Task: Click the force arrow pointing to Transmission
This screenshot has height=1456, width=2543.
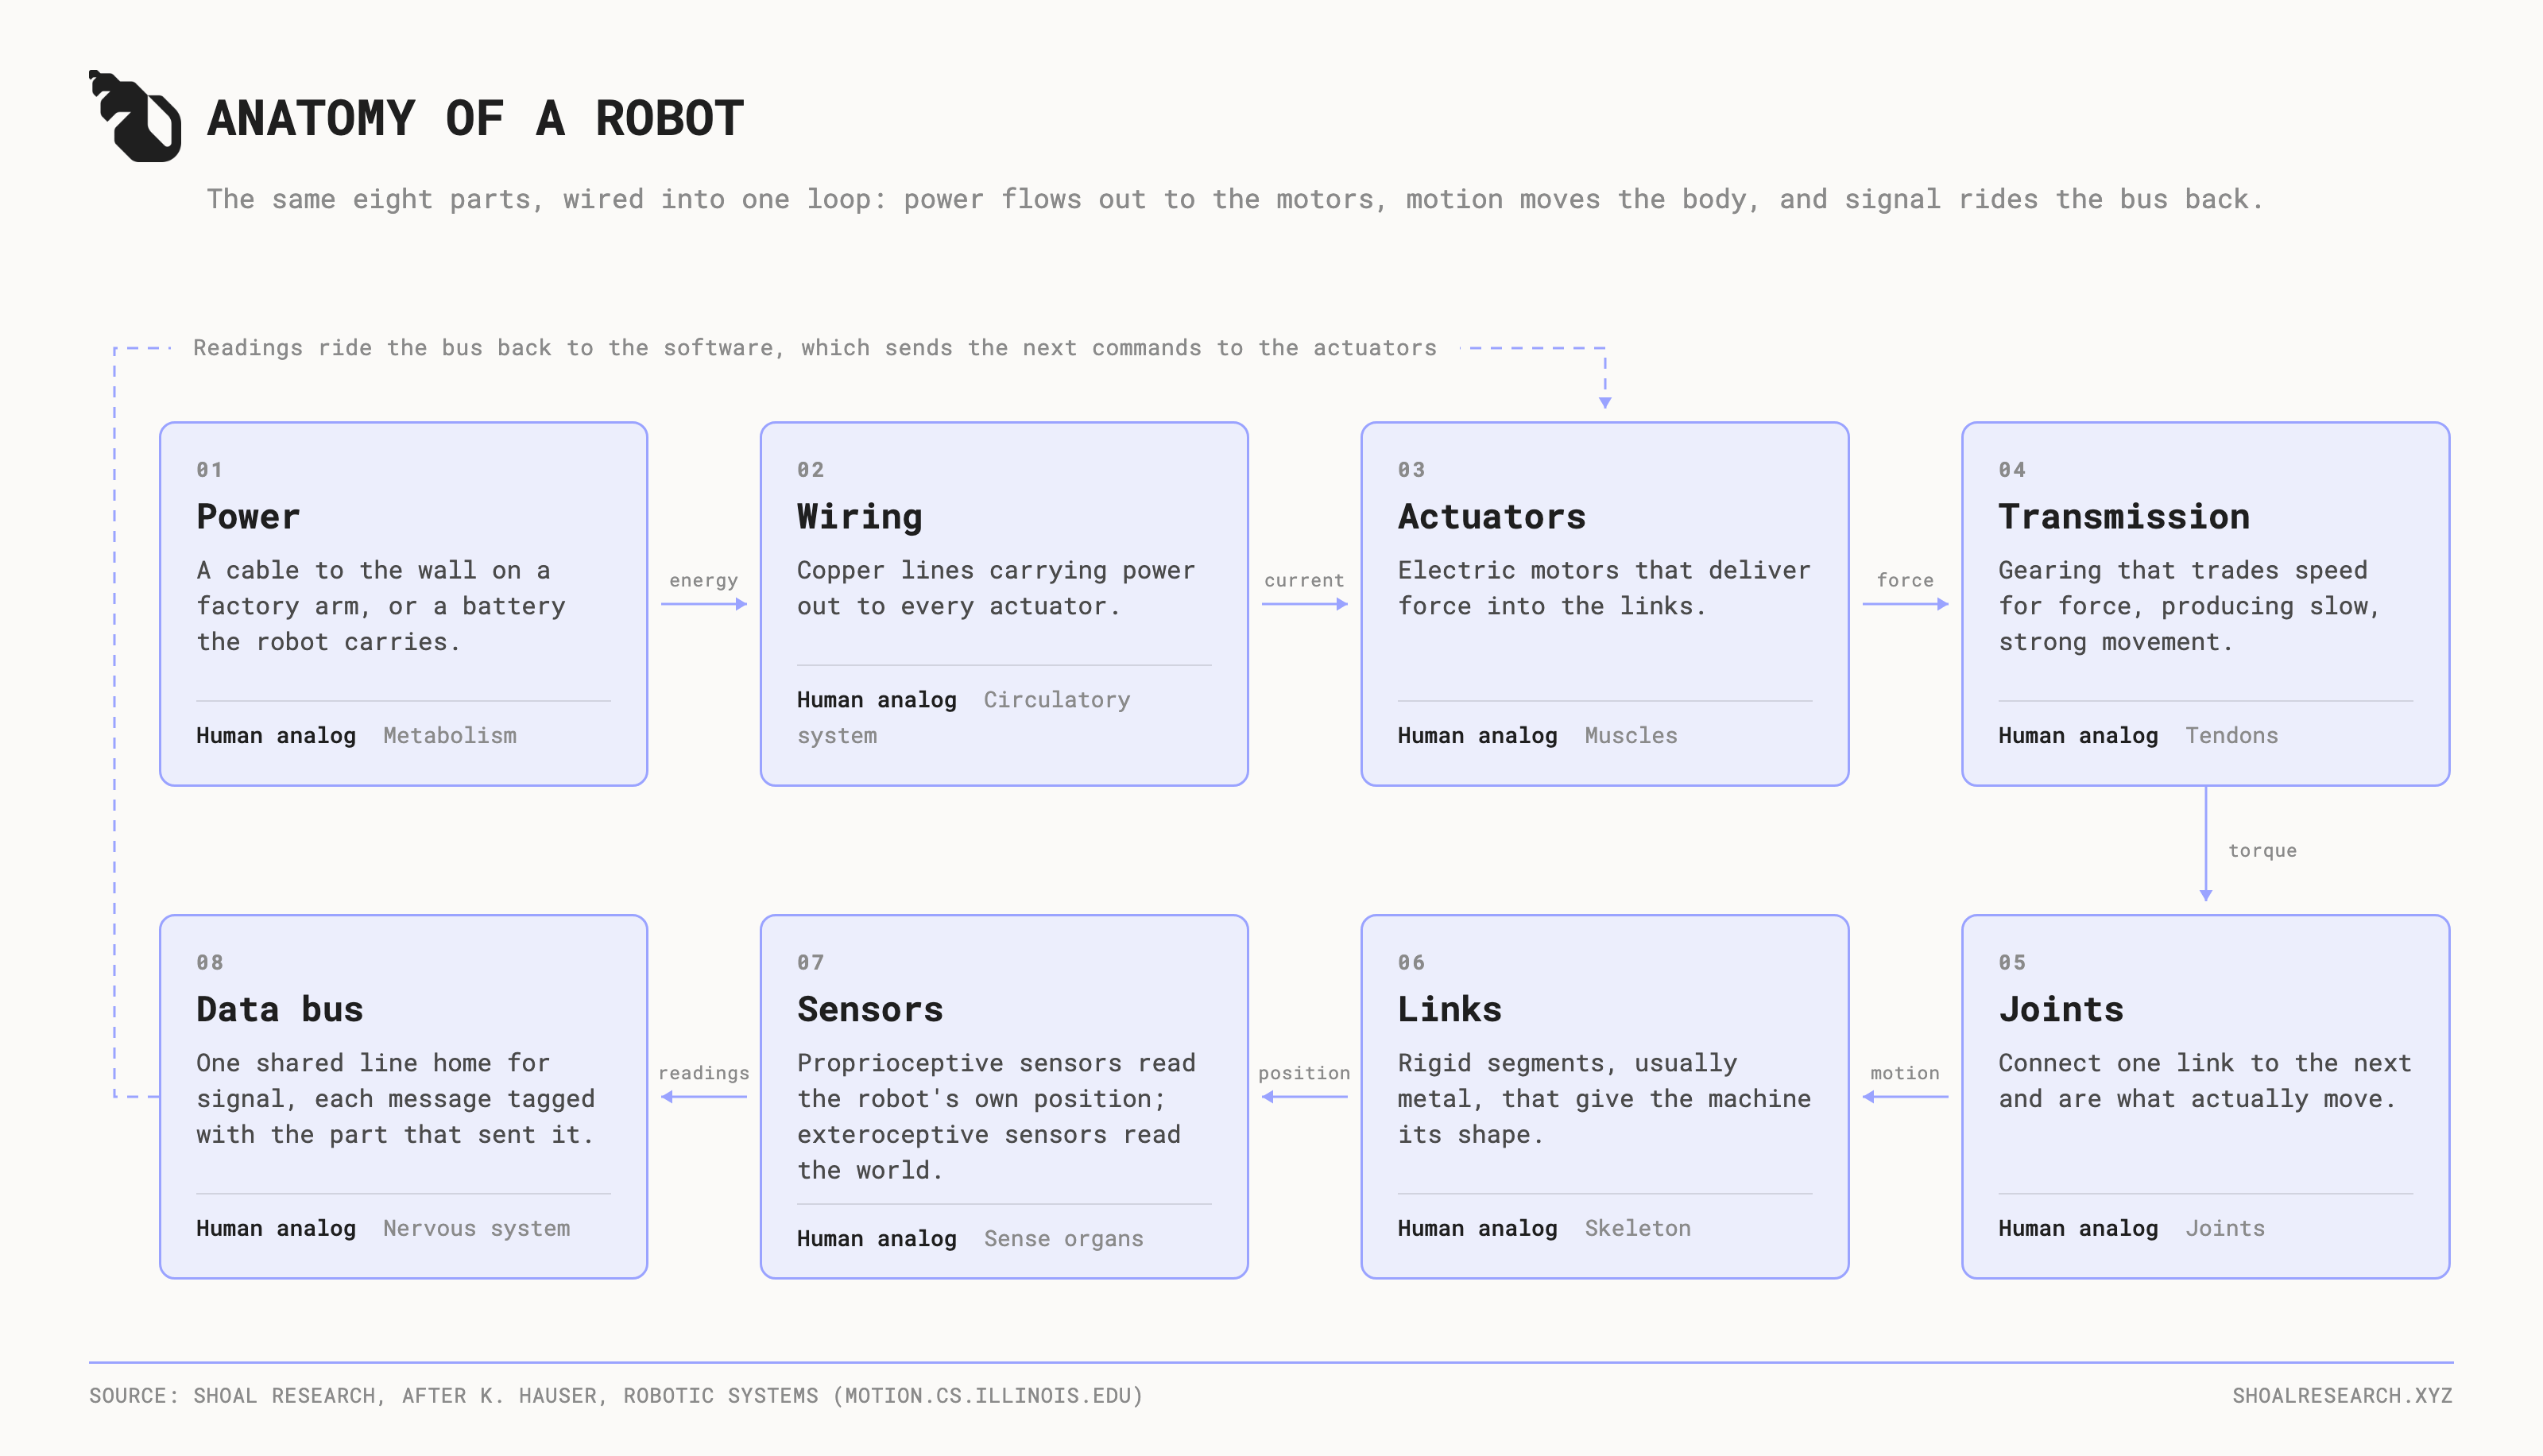Action: click(x=1905, y=604)
